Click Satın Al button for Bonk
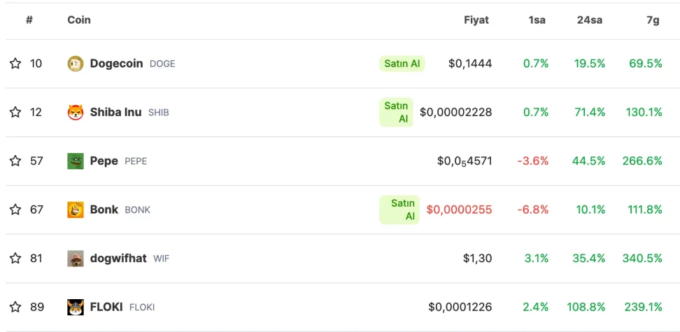The width and height of the screenshot is (680, 332). tap(399, 210)
